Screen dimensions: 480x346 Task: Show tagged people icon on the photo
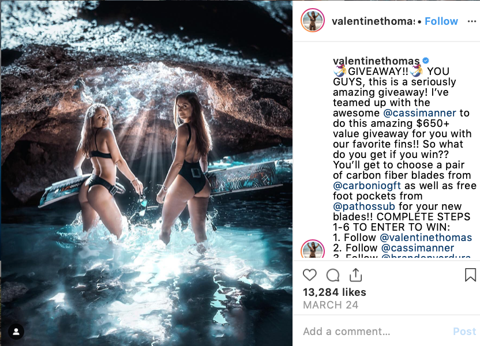pyautogui.click(x=16, y=332)
